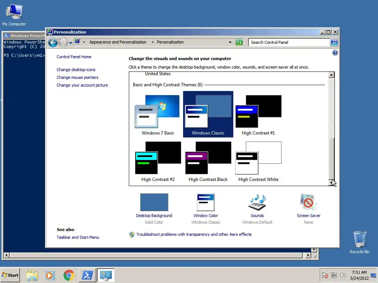Launch Windows Media Player from taskbar
The height and width of the screenshot is (283, 378).
pyautogui.click(x=50, y=275)
